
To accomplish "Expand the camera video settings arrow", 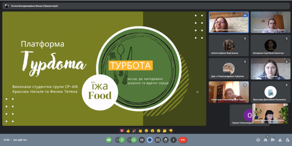I will click(129, 140).
